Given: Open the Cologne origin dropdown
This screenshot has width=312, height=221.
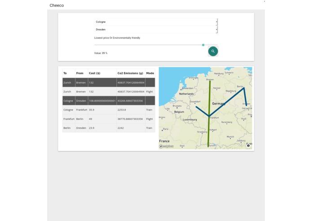Looking at the screenshot, I should pyautogui.click(x=156, y=22).
